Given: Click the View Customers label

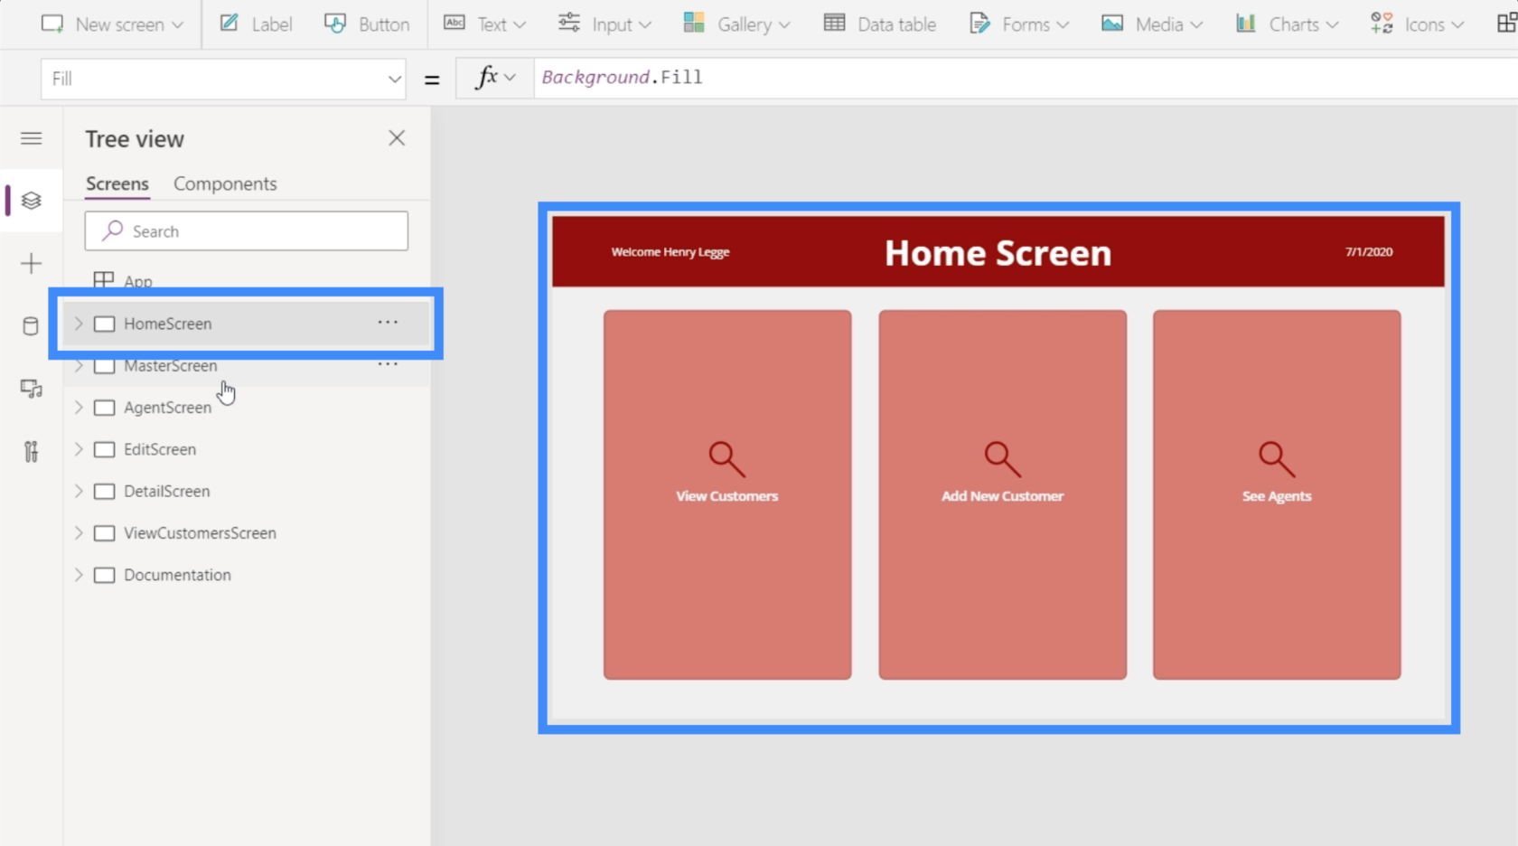Looking at the screenshot, I should [727, 496].
